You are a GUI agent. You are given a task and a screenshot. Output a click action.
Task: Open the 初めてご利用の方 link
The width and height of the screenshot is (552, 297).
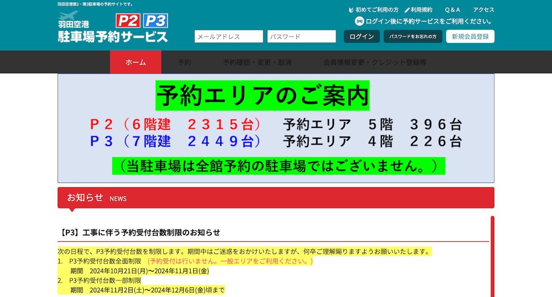coord(377,10)
